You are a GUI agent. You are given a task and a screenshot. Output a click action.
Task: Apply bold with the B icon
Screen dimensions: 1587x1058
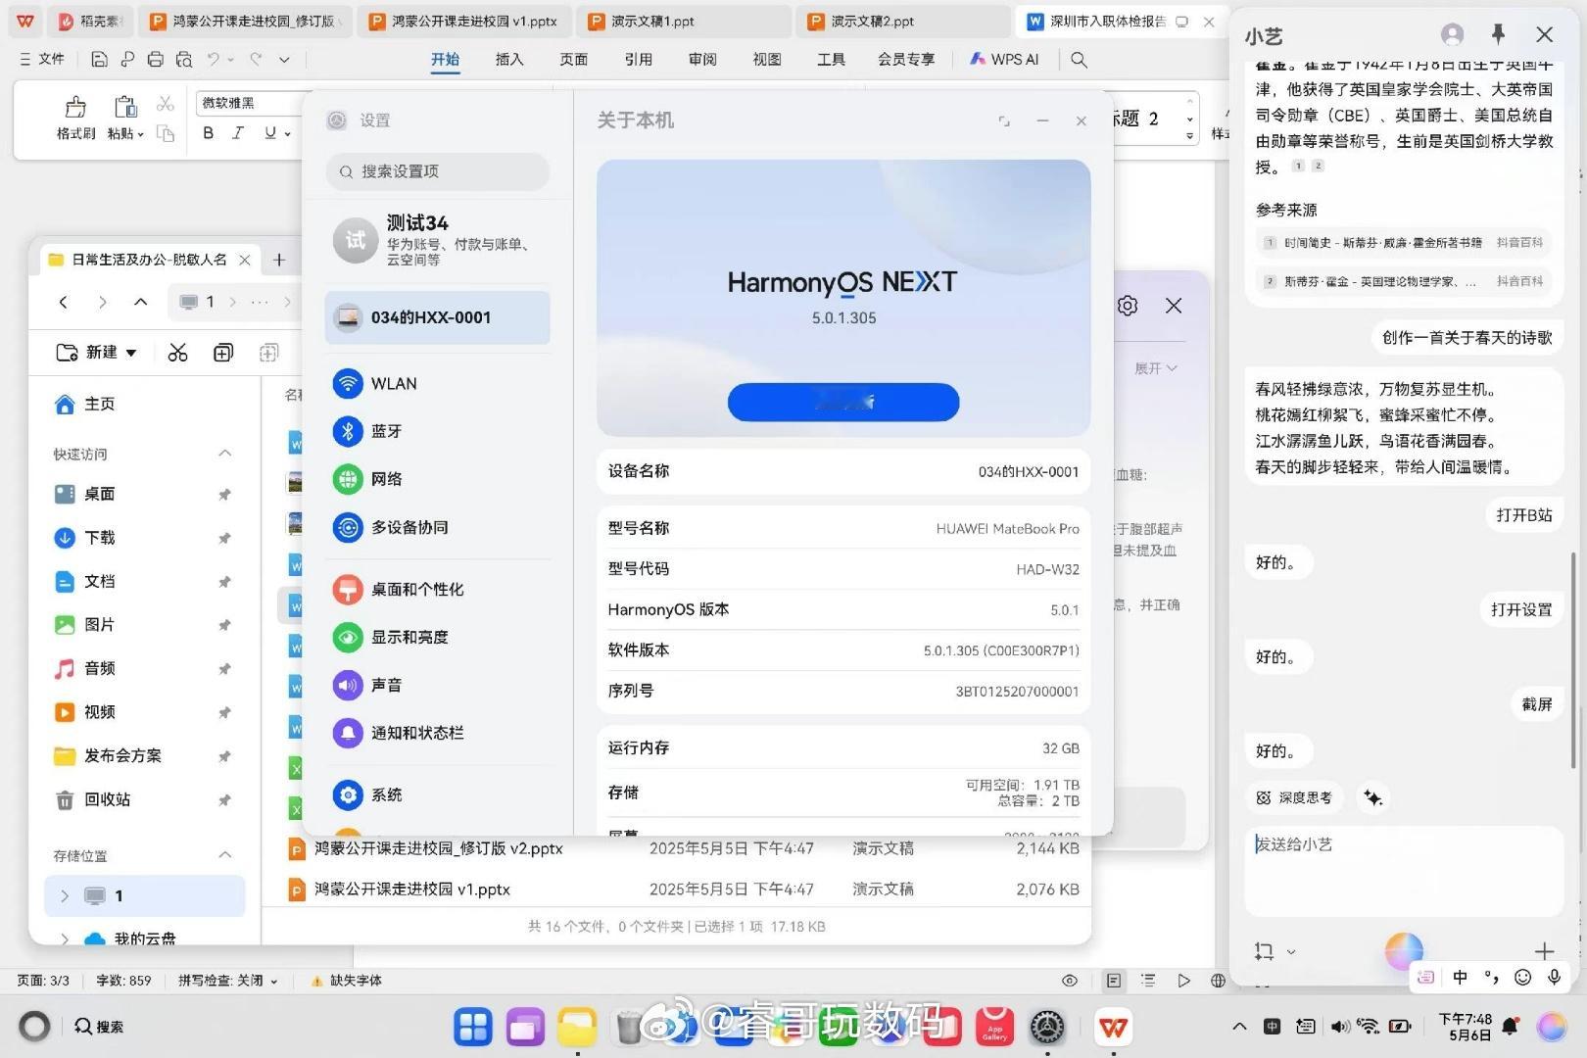click(x=208, y=133)
